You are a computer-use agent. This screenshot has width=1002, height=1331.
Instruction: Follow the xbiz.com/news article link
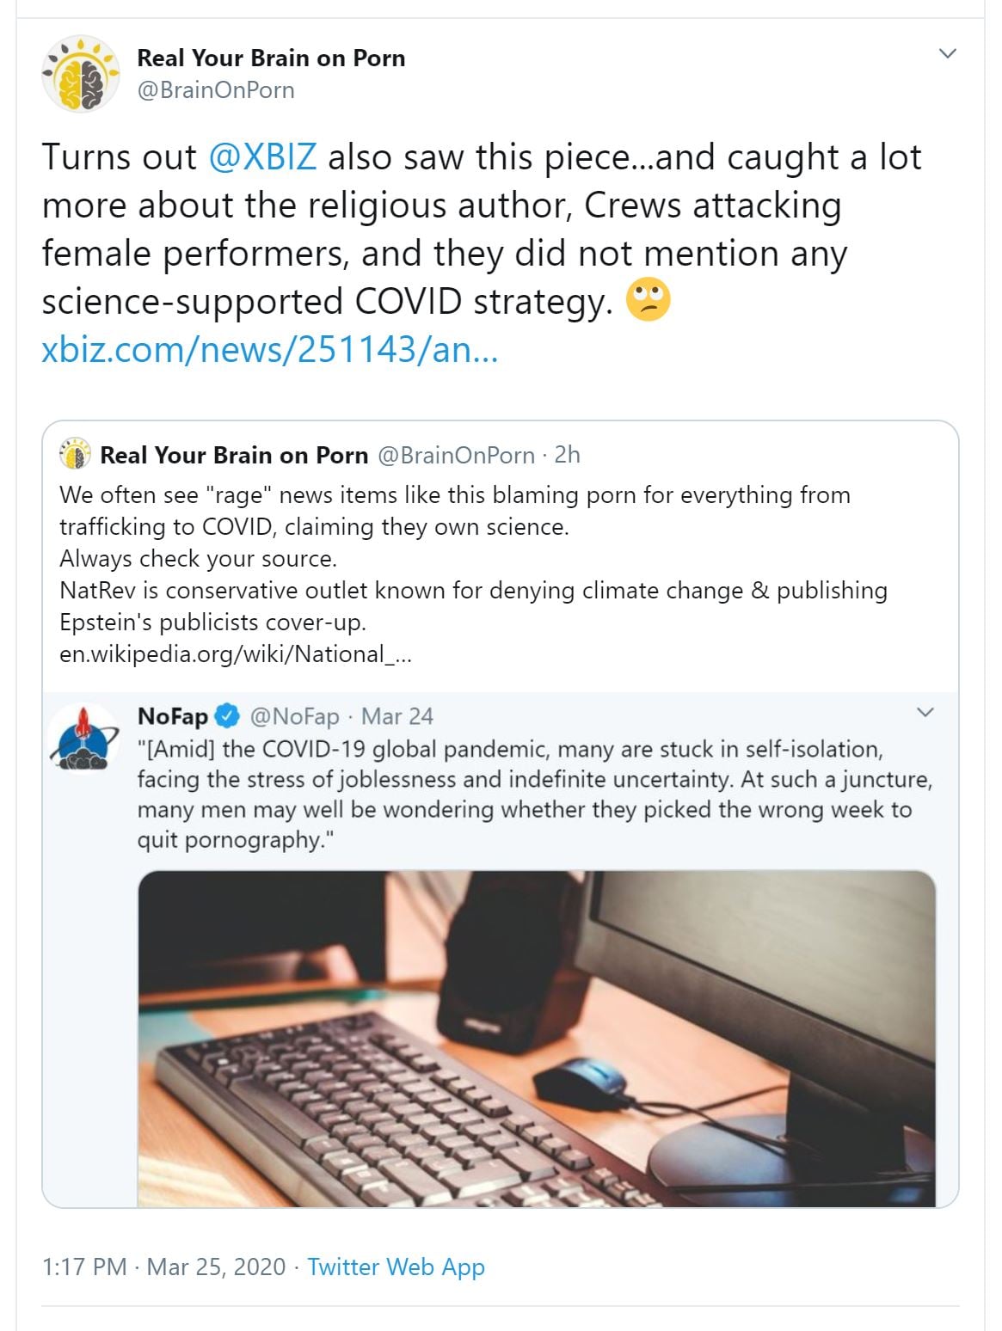point(269,350)
